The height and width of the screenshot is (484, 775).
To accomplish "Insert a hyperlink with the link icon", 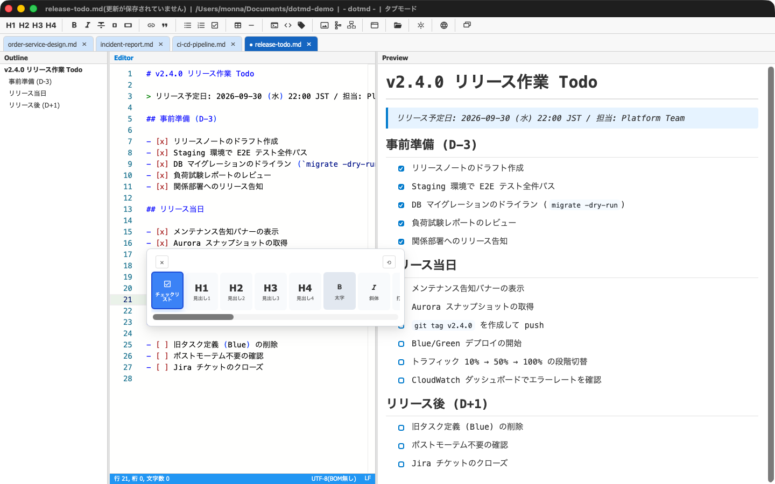I will [x=151, y=25].
